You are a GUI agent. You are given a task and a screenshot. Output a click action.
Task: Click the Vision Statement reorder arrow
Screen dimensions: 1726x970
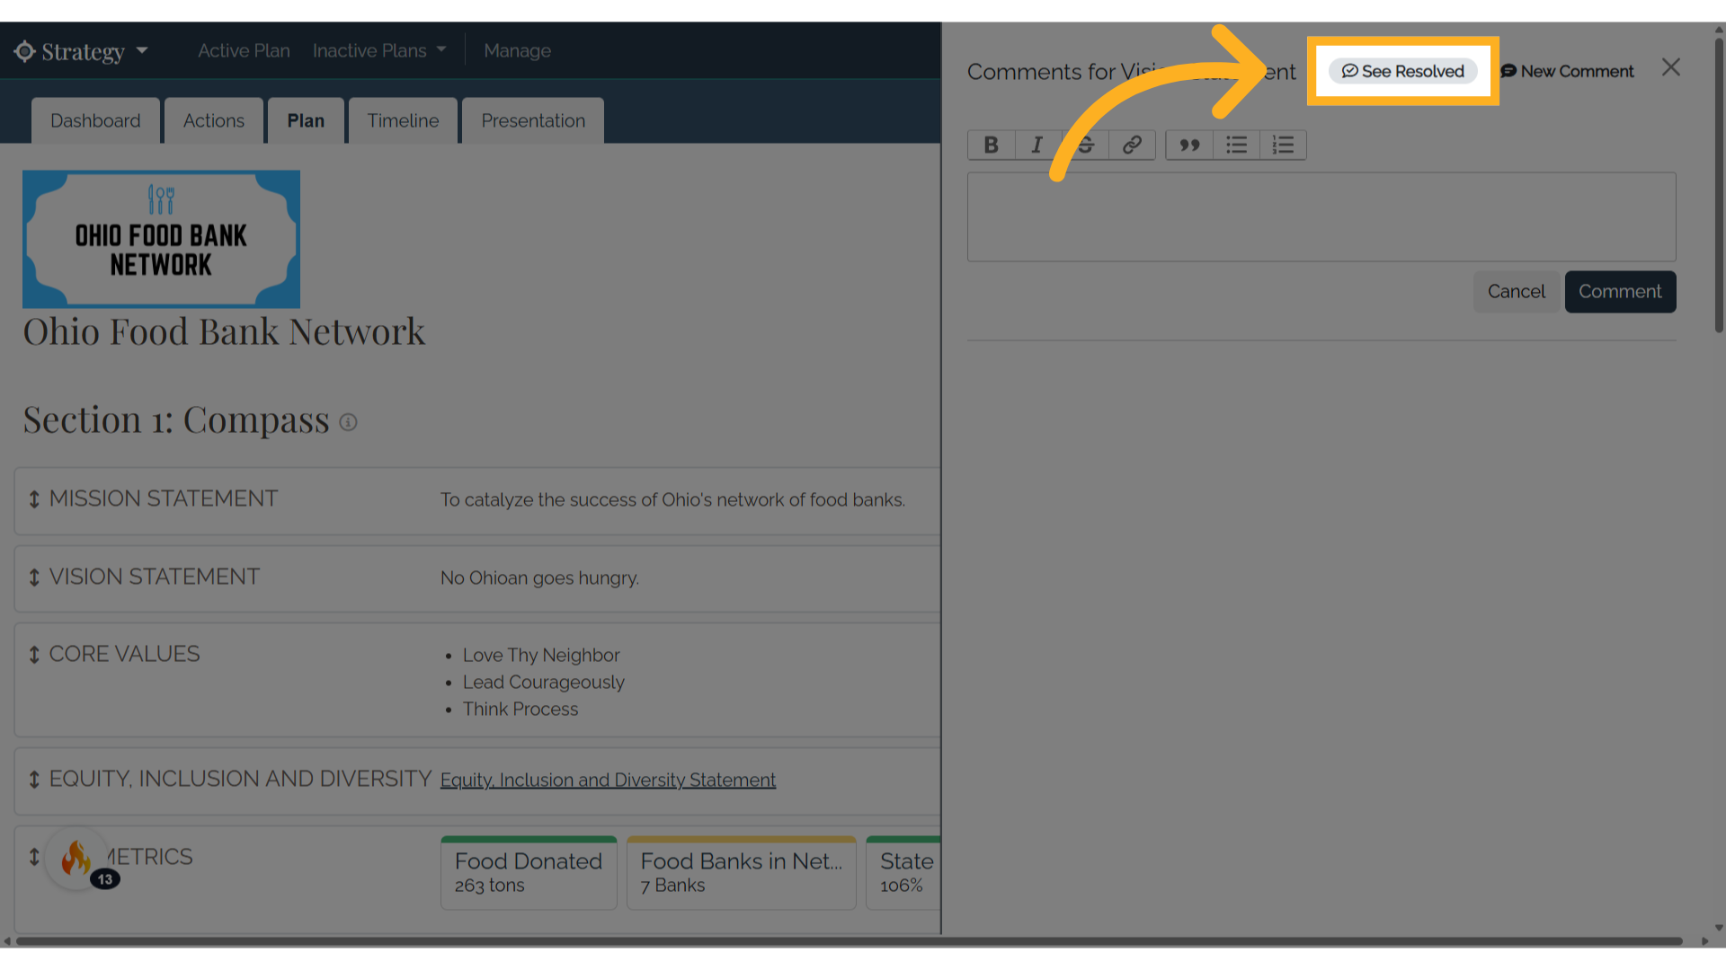pos(34,578)
